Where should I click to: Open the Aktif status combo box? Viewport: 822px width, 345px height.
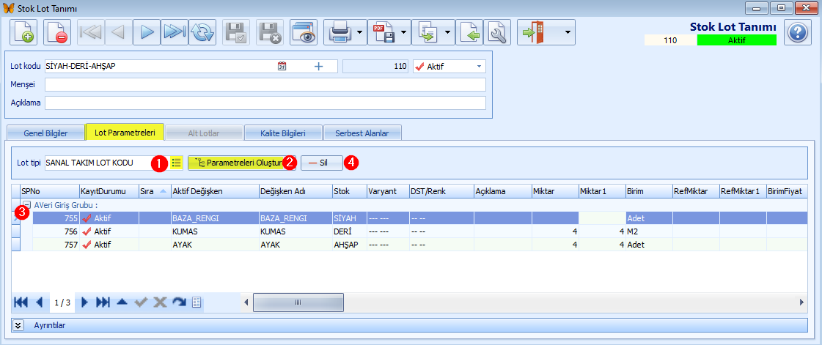pyautogui.click(x=449, y=67)
